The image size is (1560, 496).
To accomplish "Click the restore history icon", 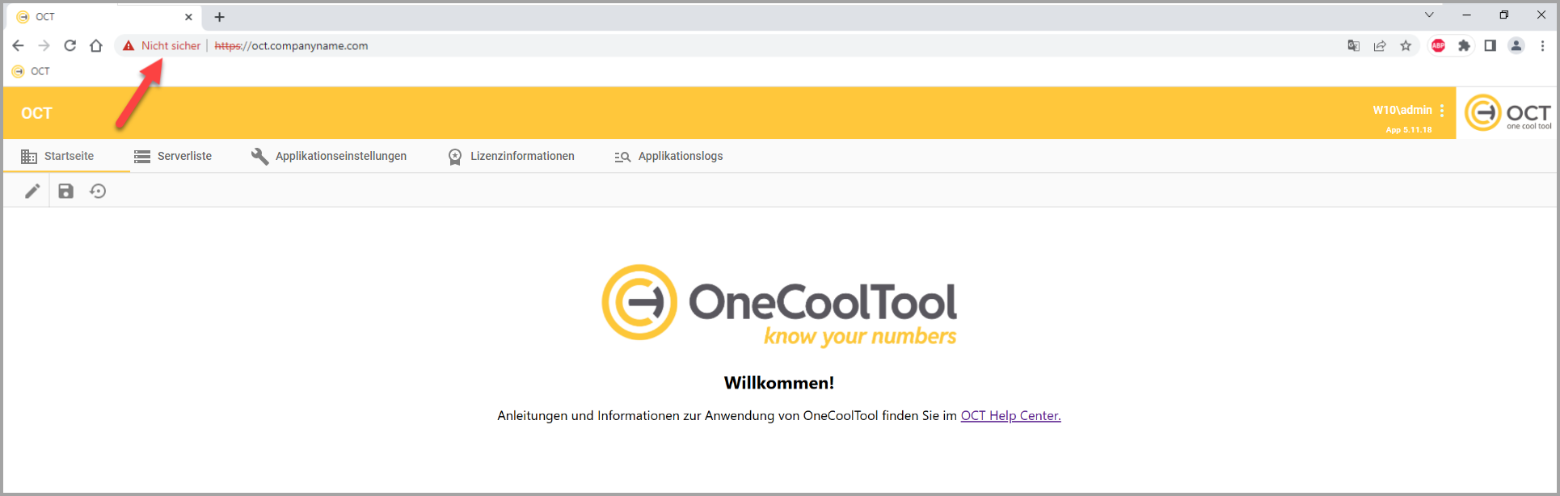I will (98, 191).
